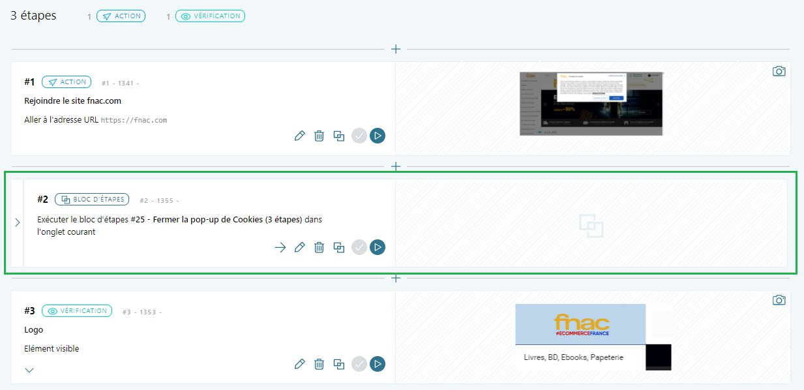Expand step #3 details with the down chevron
The width and height of the screenshot is (804, 390).
coord(29,370)
